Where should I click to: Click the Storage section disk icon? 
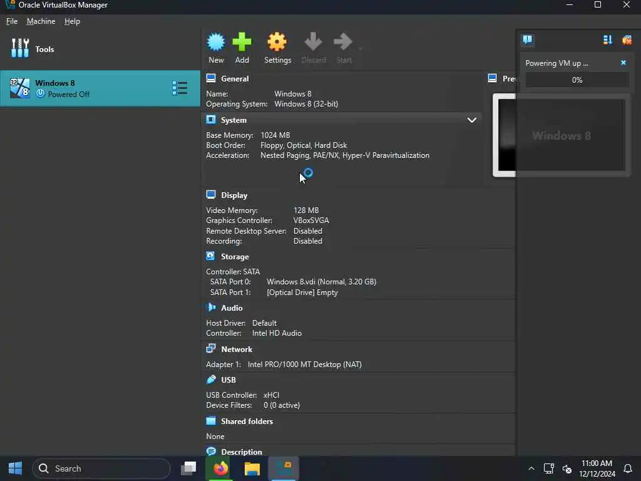click(x=211, y=256)
